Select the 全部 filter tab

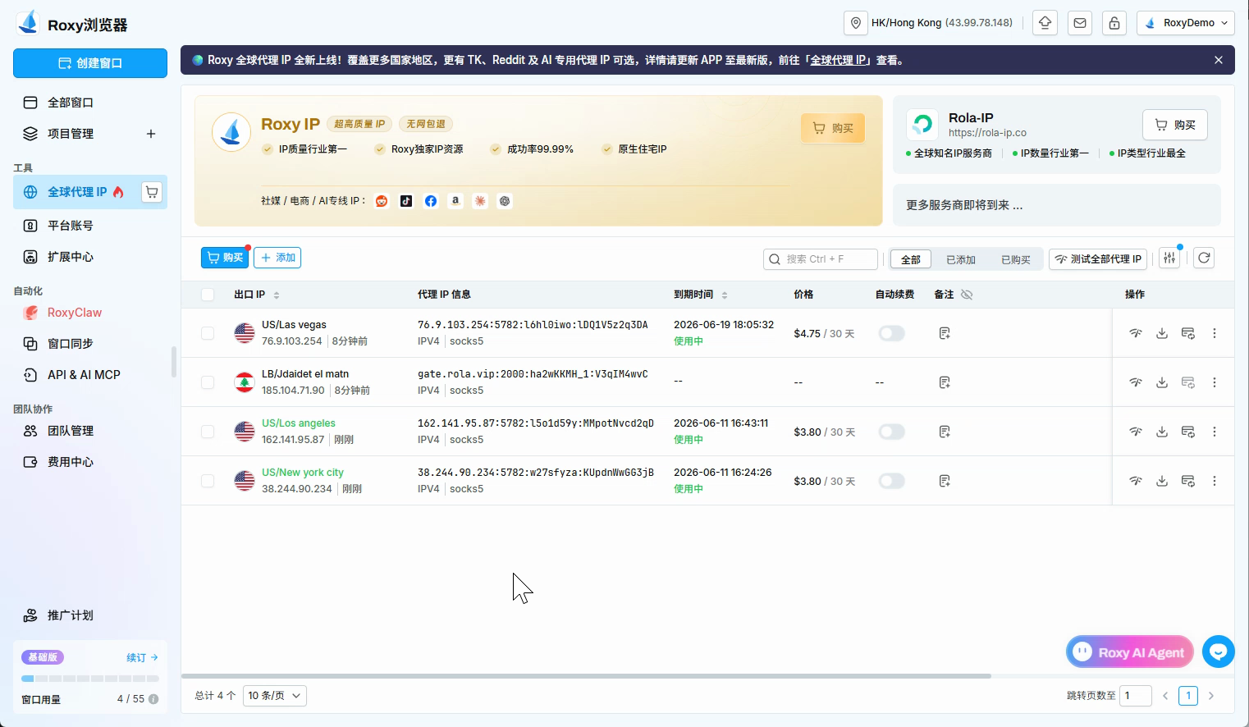click(x=911, y=259)
